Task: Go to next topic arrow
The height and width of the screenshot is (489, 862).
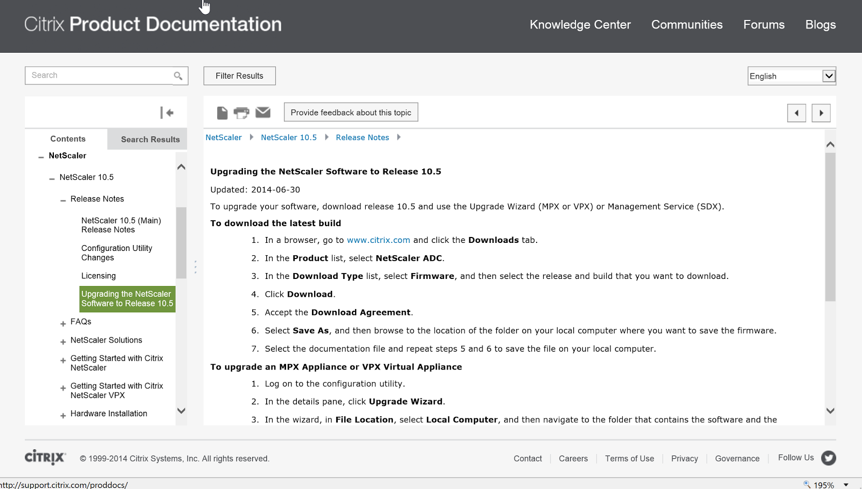Action: [x=821, y=113]
